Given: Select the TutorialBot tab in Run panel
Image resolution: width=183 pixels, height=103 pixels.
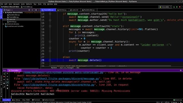Looking at the screenshot, I should click(x=14, y=70).
